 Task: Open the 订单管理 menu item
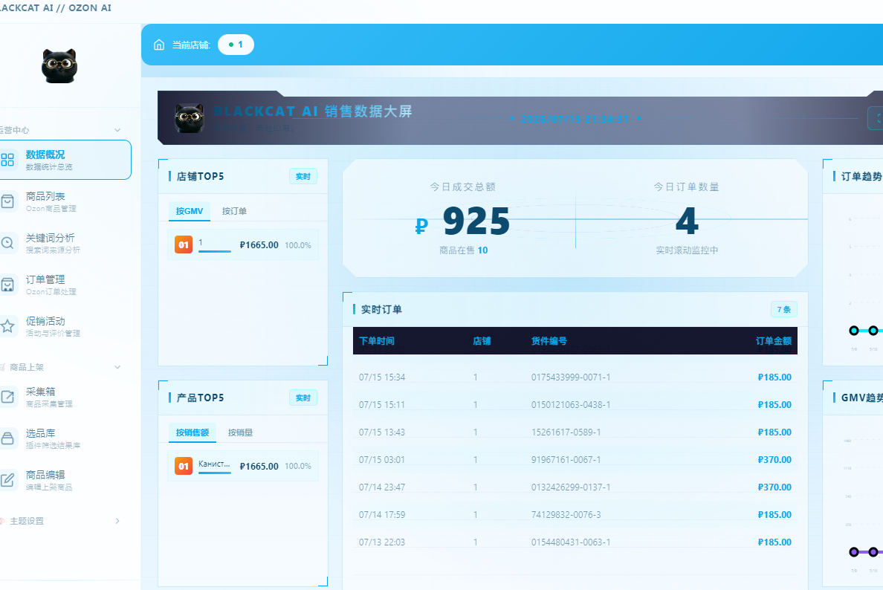pos(65,285)
